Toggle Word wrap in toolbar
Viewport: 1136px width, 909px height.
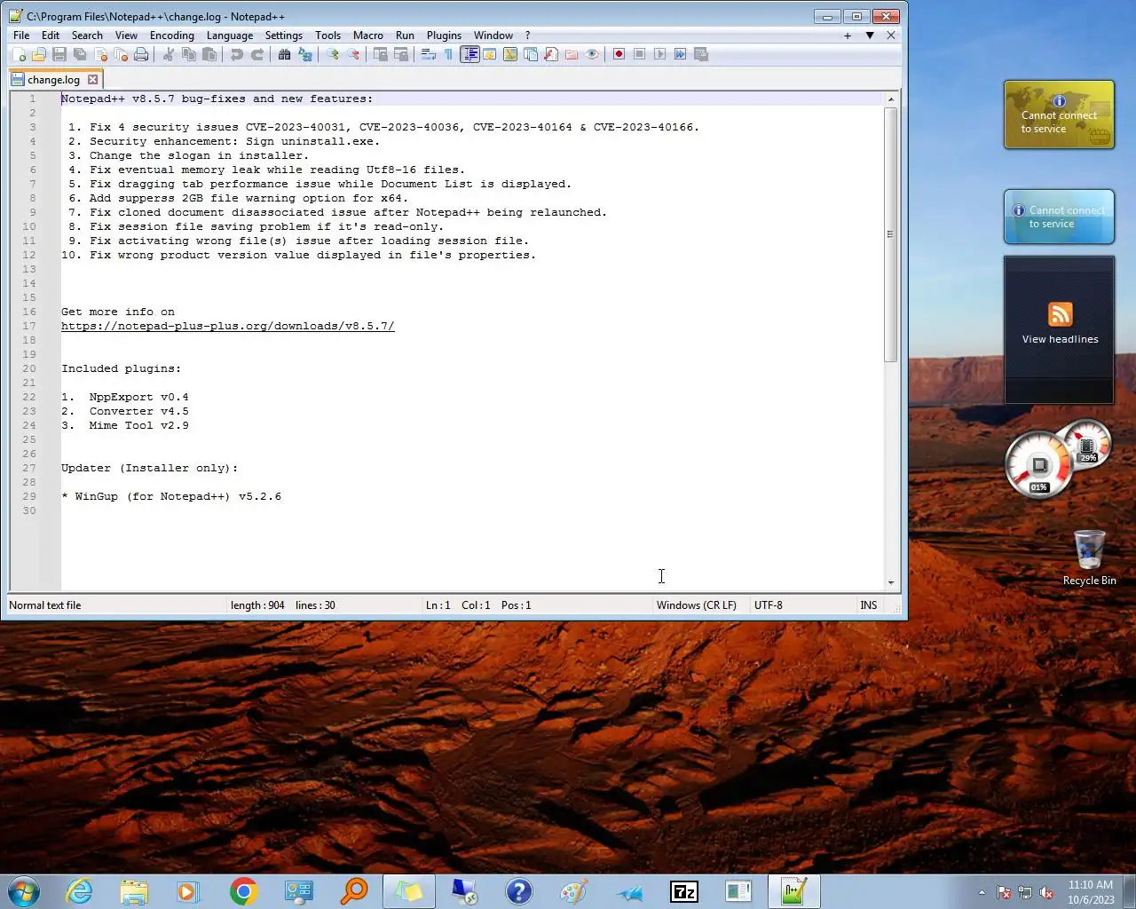(x=429, y=54)
